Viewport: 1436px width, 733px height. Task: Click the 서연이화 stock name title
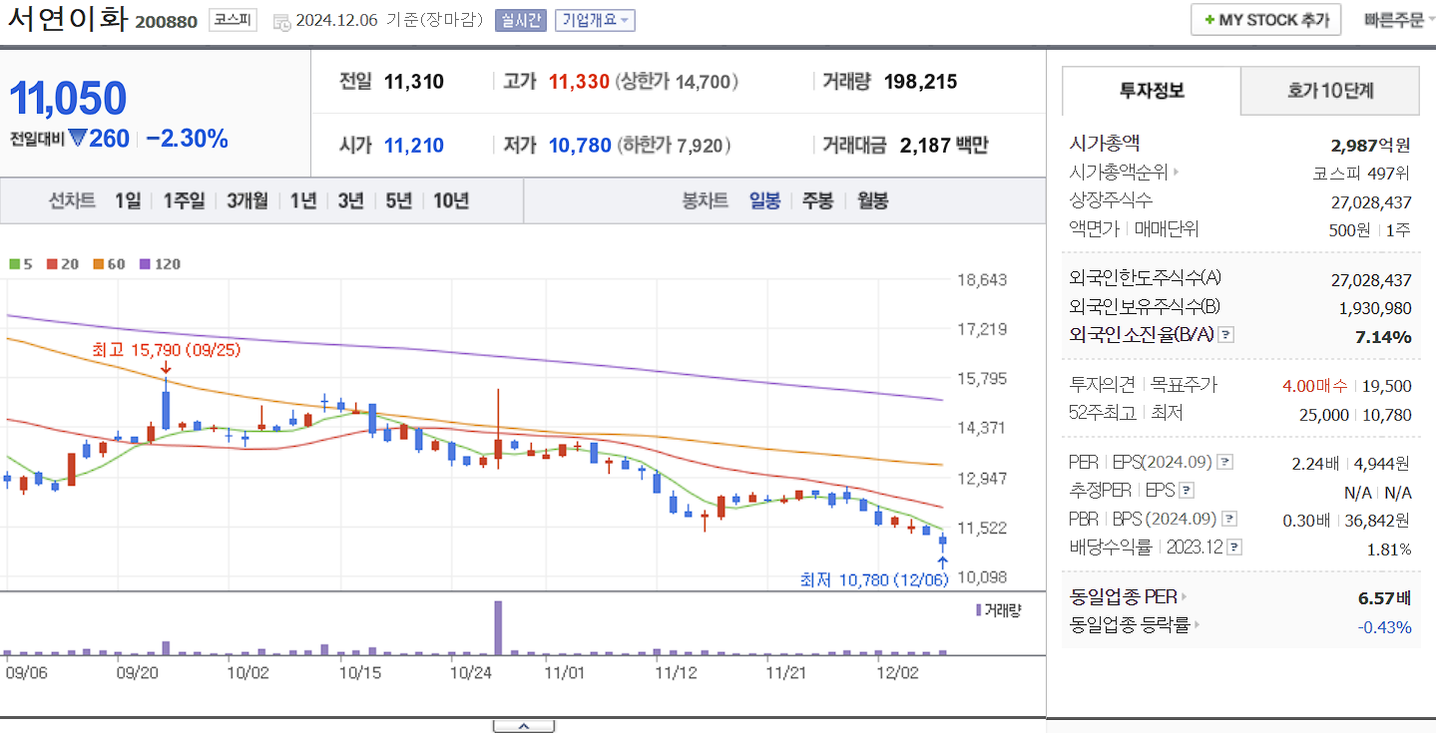point(67,20)
